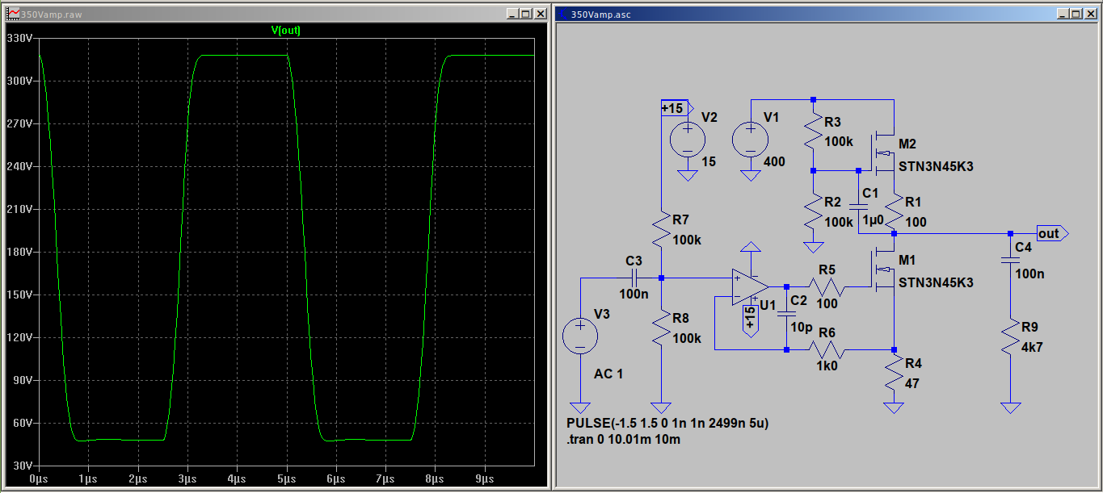1103x493 pixels.
Task: Click the ground symbol below V3
Action: 580,407
